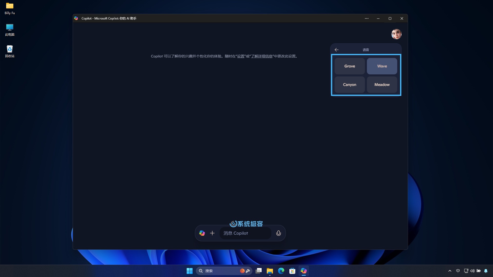Select the Billy Fu desktop folder
The width and height of the screenshot is (493, 277).
pyautogui.click(x=10, y=8)
